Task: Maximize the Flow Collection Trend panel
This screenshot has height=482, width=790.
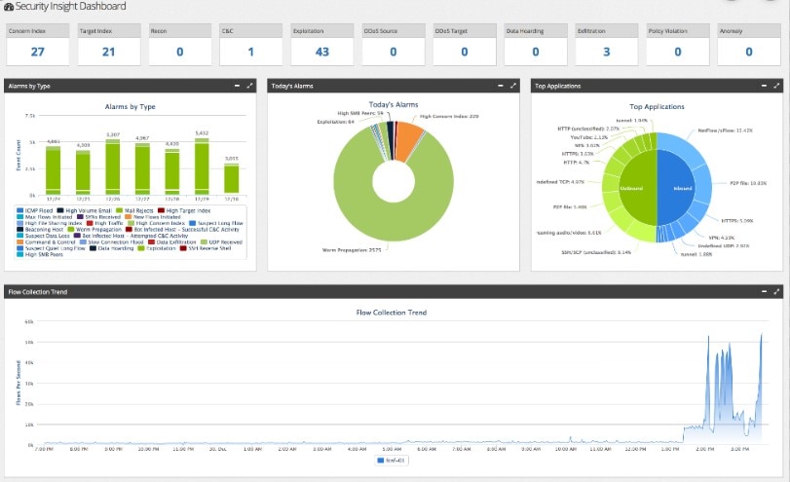Action: click(776, 291)
